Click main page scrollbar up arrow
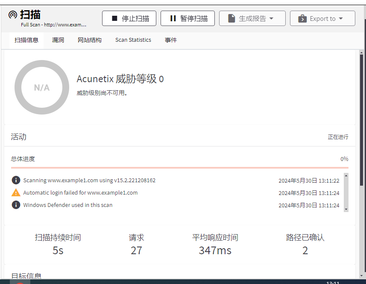The image size is (366, 284). (x=362, y=53)
